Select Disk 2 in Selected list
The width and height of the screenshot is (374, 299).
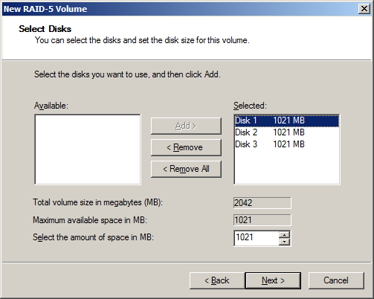(287, 132)
